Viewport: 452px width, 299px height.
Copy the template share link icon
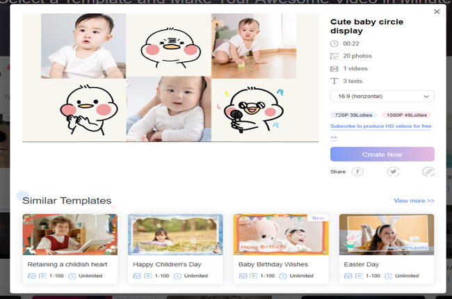[428, 171]
